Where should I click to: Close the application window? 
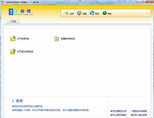click(149, 1)
